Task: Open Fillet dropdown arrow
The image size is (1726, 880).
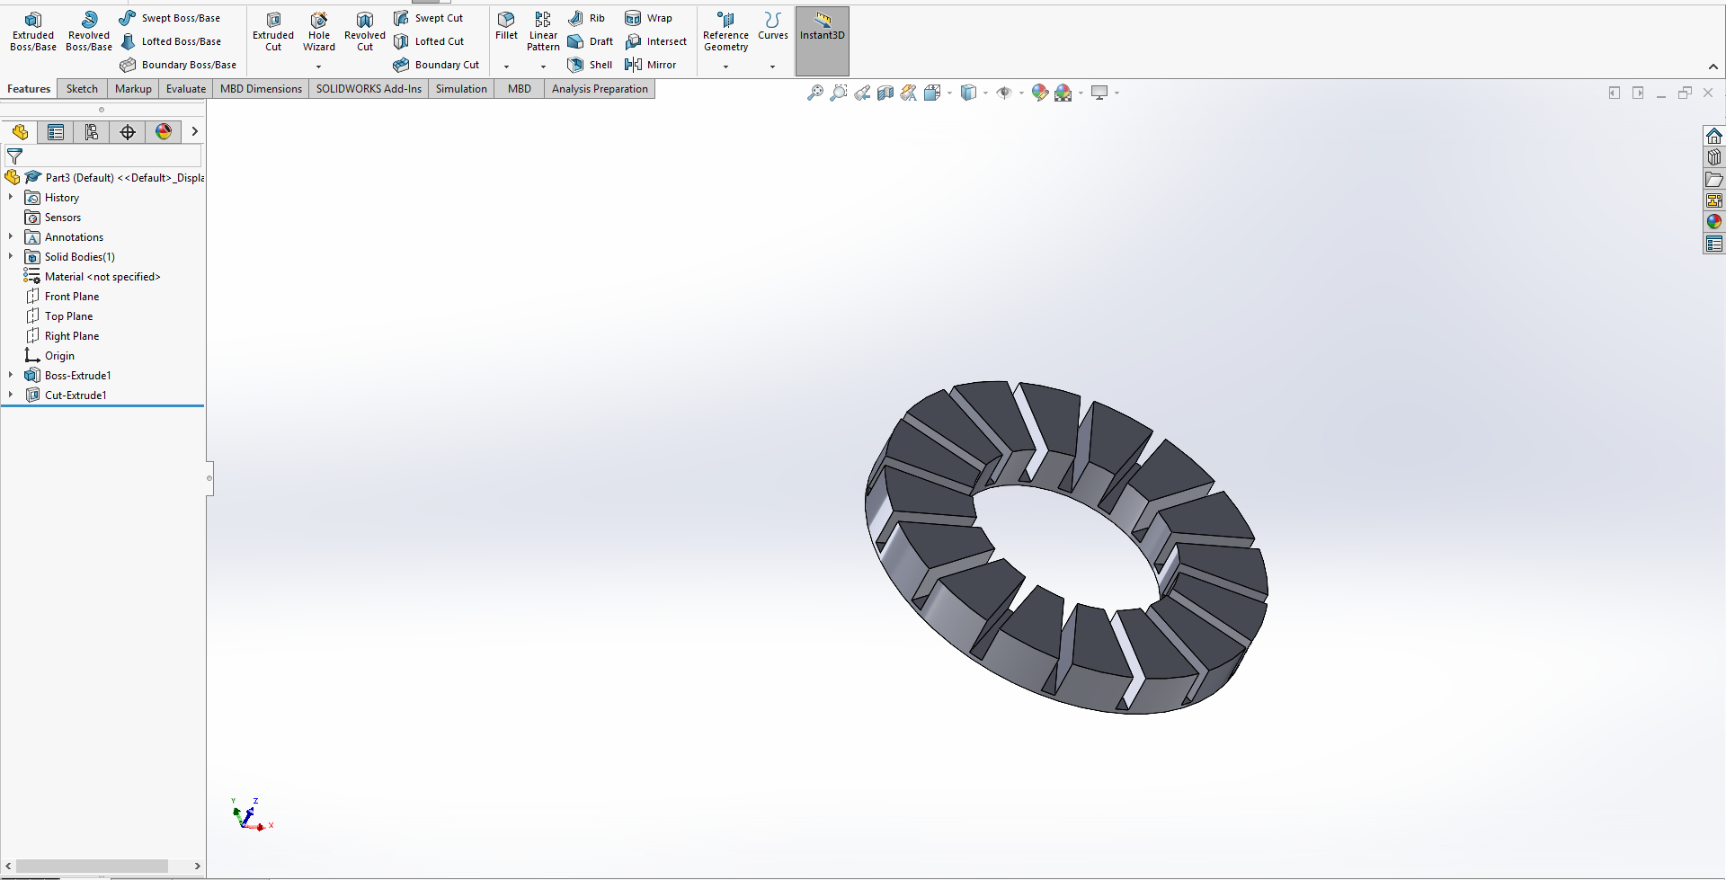Action: pos(506,67)
